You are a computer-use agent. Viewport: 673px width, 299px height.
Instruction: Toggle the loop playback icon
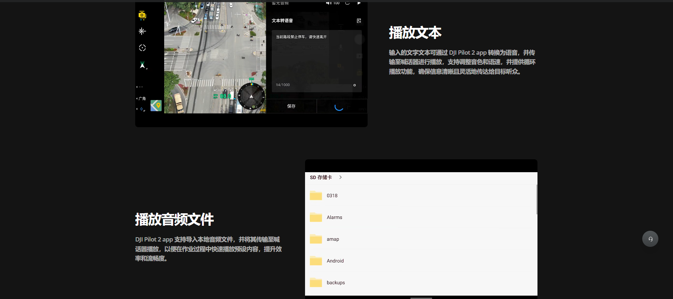[347, 3]
